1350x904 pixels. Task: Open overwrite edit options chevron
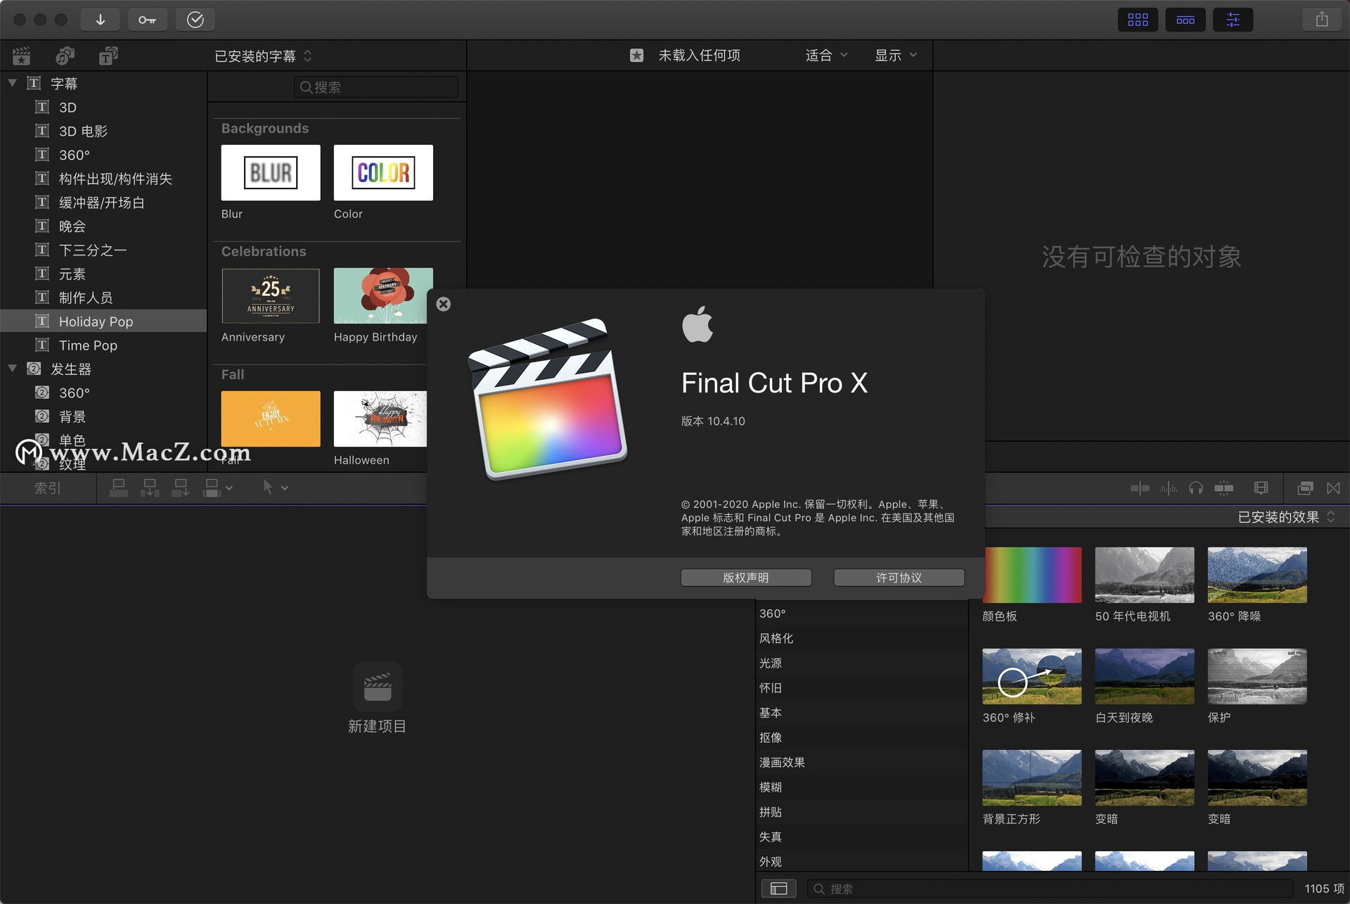coord(229,488)
